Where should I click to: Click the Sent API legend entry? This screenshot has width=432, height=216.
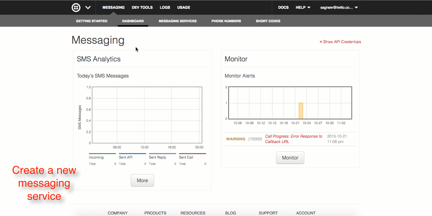[x=126, y=157]
